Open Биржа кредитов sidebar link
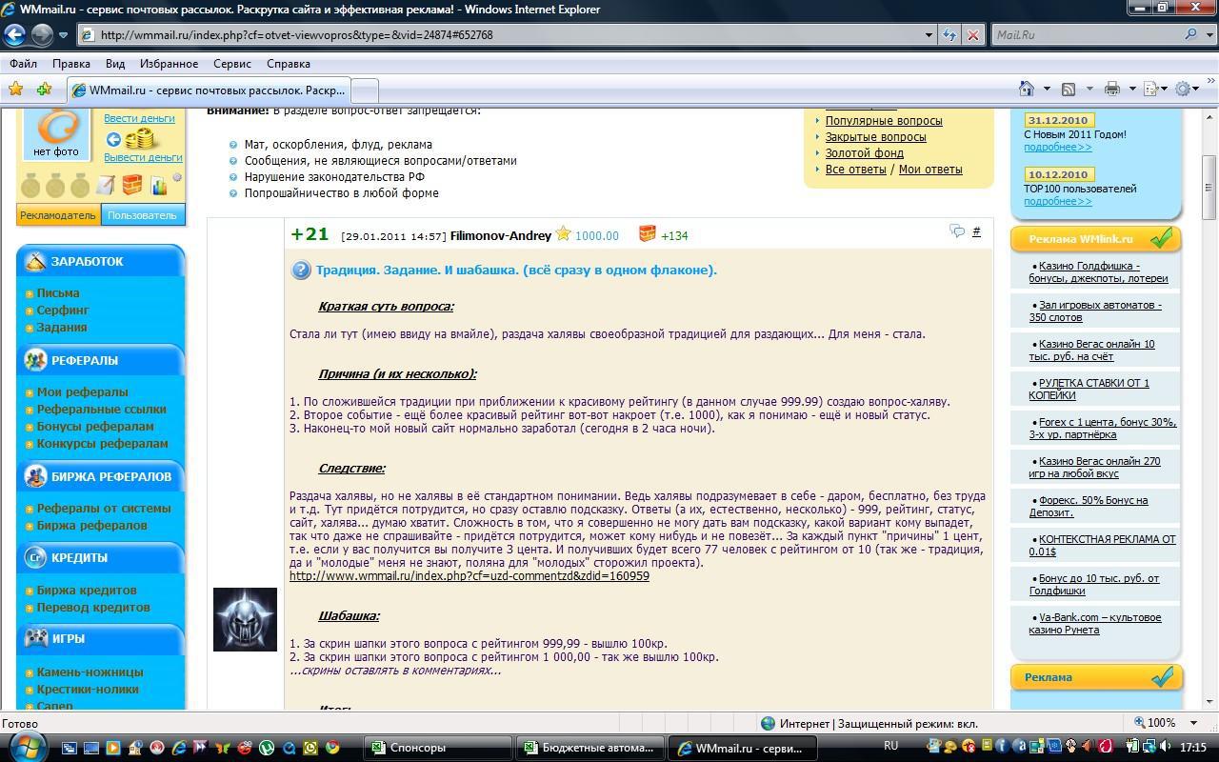This screenshot has height=762, width=1219. [87, 591]
